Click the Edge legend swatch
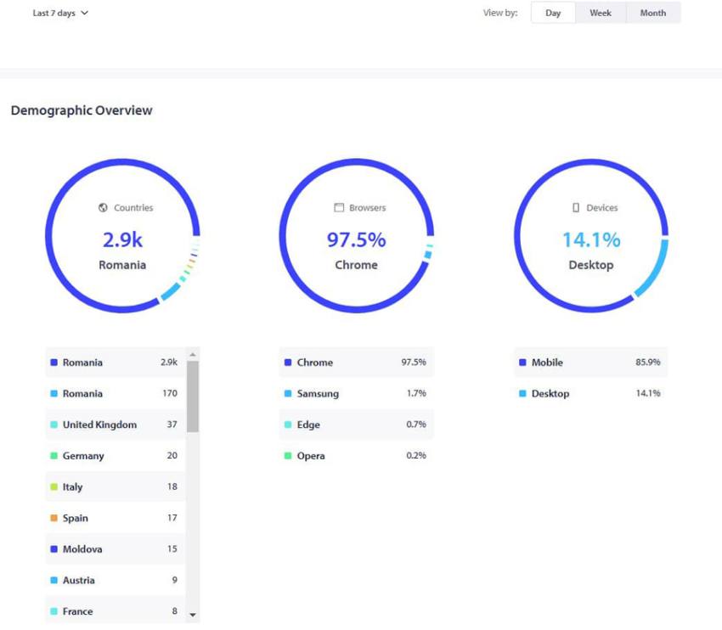 (x=288, y=425)
